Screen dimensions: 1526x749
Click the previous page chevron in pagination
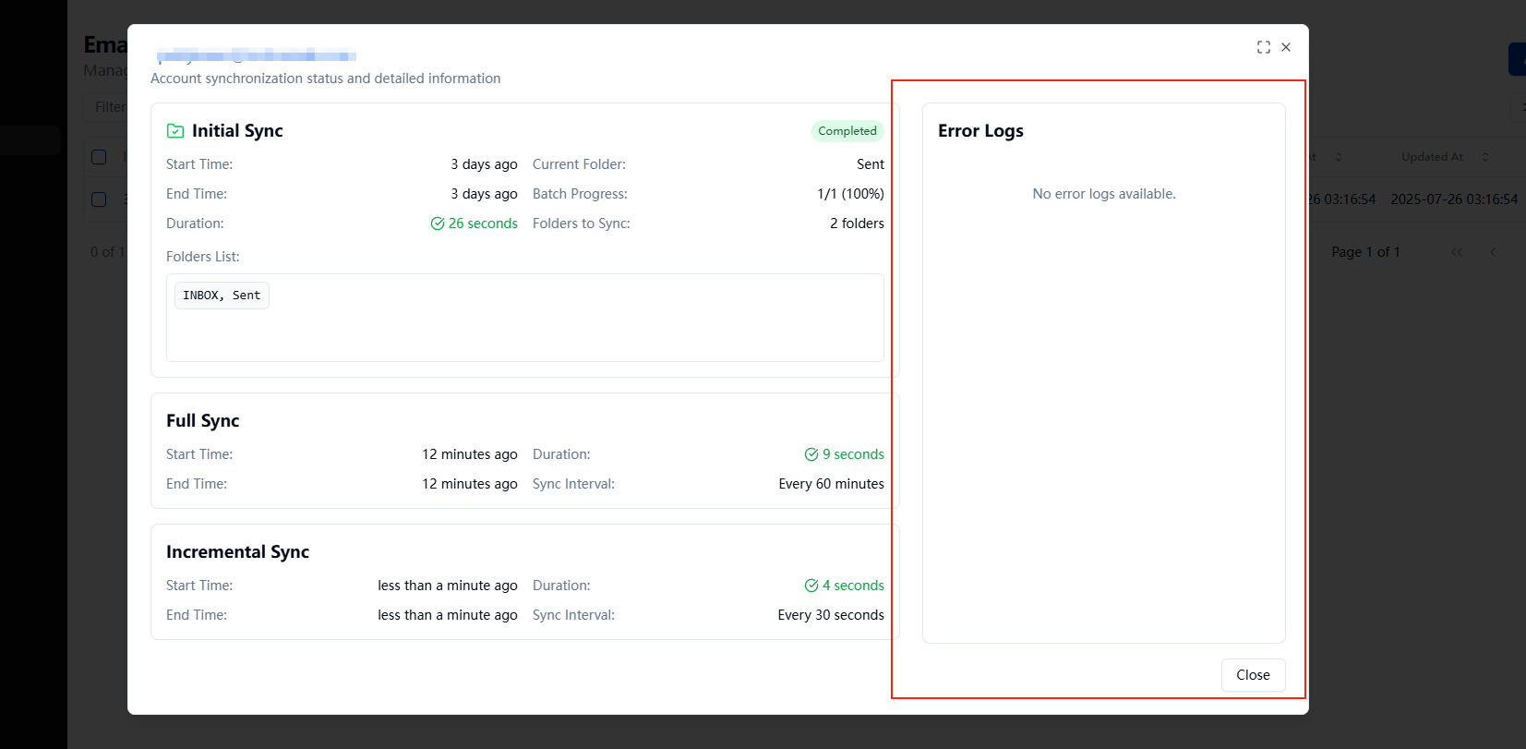pyautogui.click(x=1493, y=252)
